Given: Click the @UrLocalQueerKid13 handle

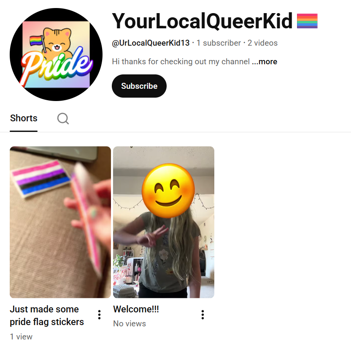Looking at the screenshot, I should click(151, 43).
